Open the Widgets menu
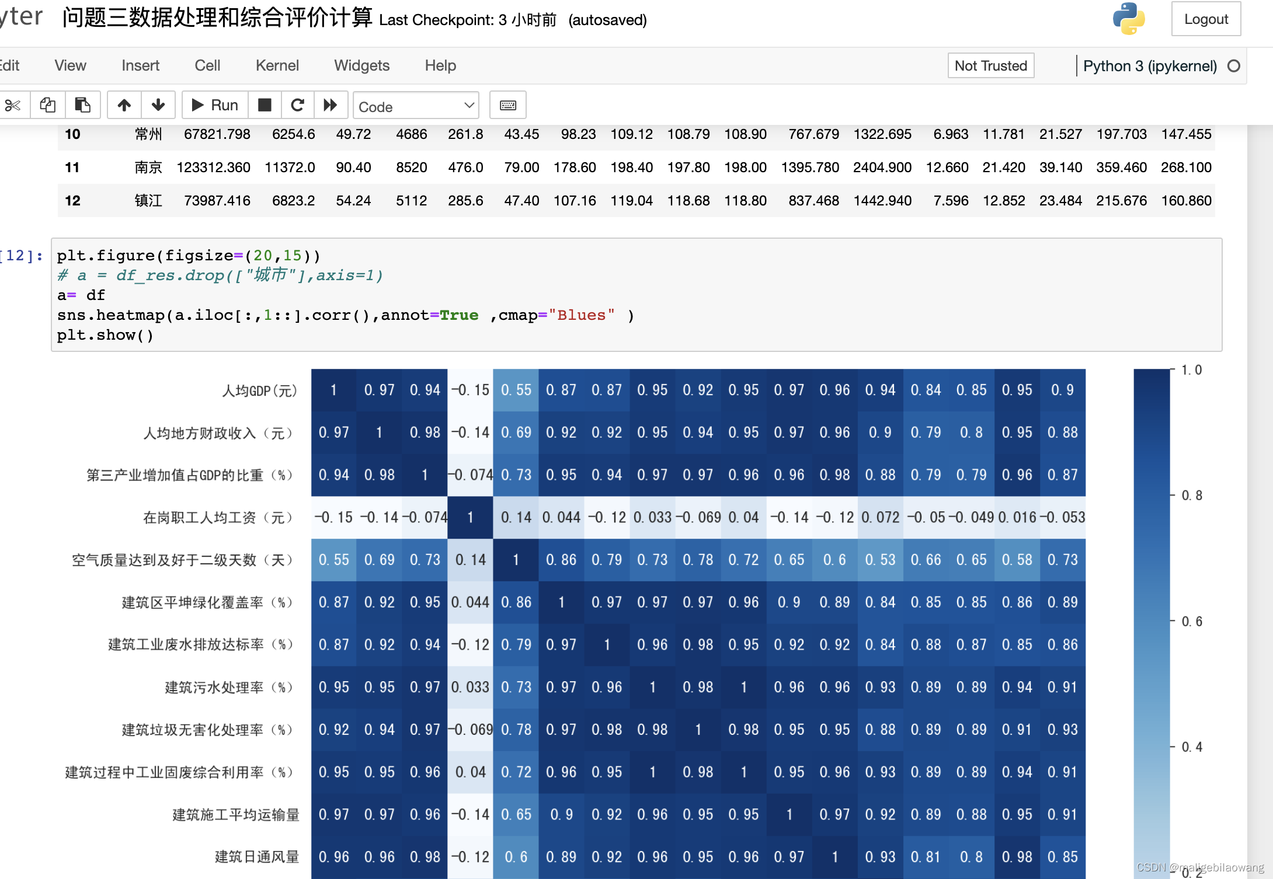The width and height of the screenshot is (1273, 879). [x=361, y=65]
